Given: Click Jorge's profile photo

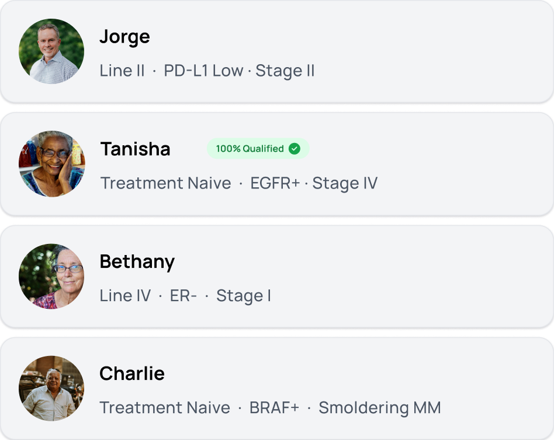Looking at the screenshot, I should pos(51,51).
